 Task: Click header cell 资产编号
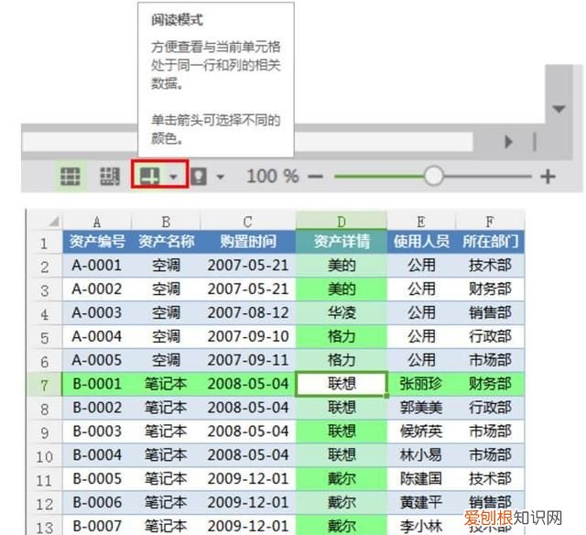[x=97, y=242]
